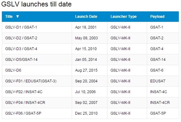
Task: Open the GSLV-D2 / GSAT-2 entry
Action: pos(21,38)
